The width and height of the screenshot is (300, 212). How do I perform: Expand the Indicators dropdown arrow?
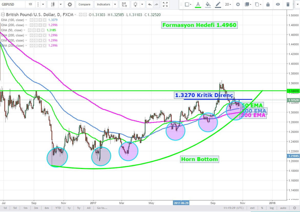[x=115, y=4]
